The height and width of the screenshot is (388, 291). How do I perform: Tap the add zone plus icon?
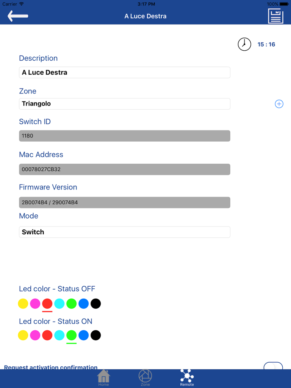click(279, 104)
